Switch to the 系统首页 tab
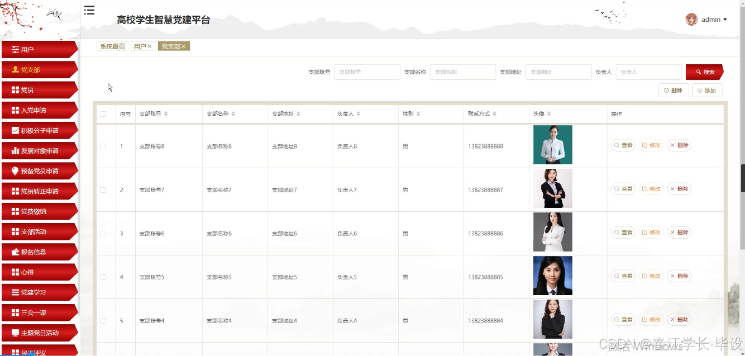Viewport: 745px width, 356px height. (x=112, y=46)
